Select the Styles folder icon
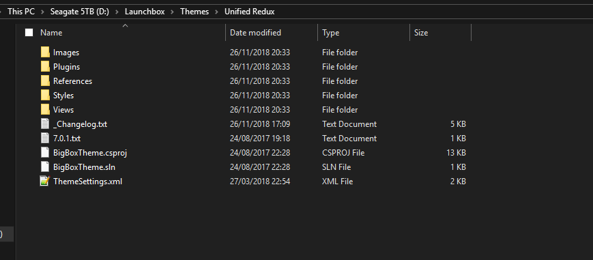Image resolution: width=593 pixels, height=260 pixels. coord(46,96)
